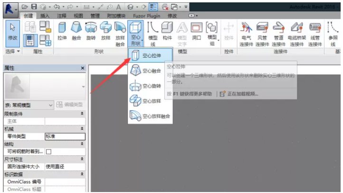Viewport: 343px width, 193px height.
Task: Switch to the 插入 (Insert) ribbon tab
Action: (45, 16)
